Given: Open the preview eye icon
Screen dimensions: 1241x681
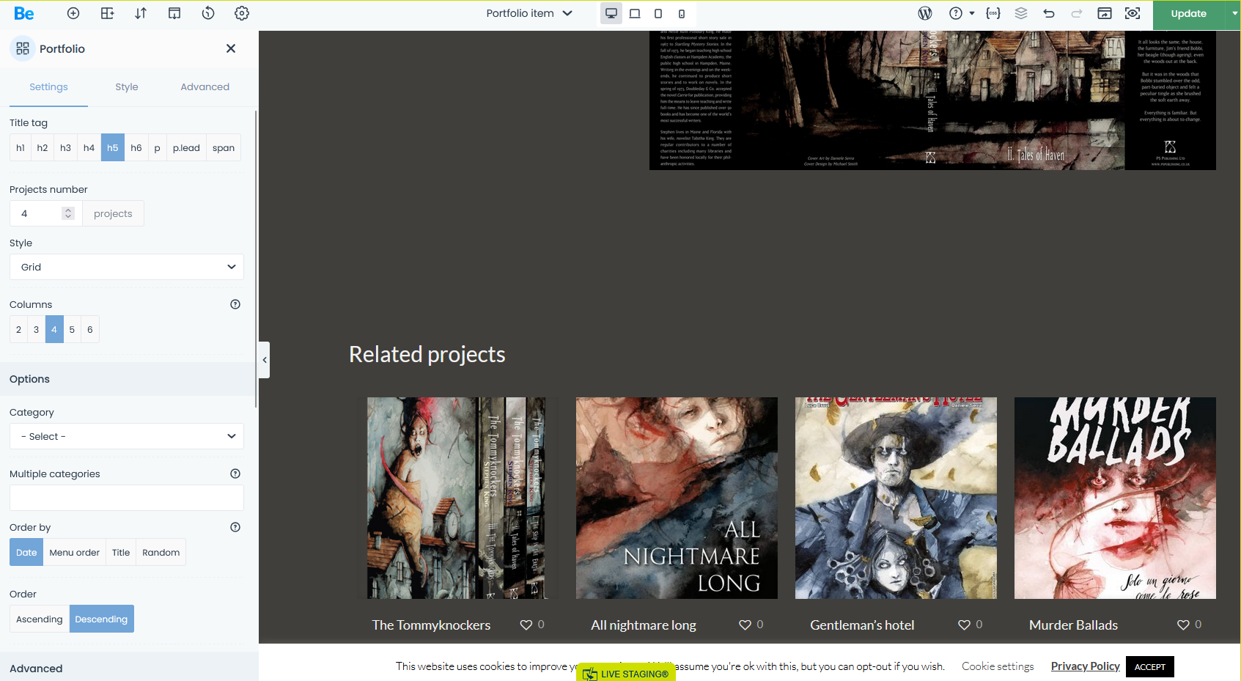Looking at the screenshot, I should tap(1133, 13).
